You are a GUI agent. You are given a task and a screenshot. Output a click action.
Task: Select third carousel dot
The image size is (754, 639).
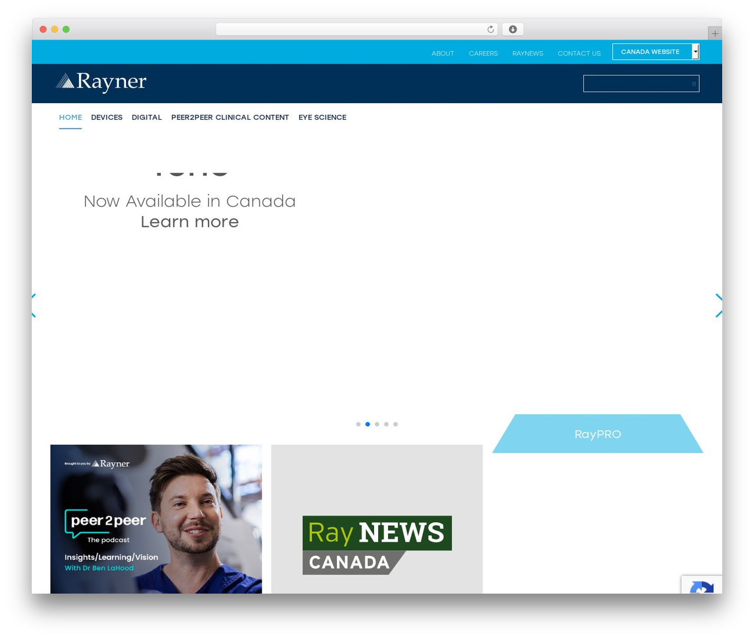pyautogui.click(x=377, y=424)
